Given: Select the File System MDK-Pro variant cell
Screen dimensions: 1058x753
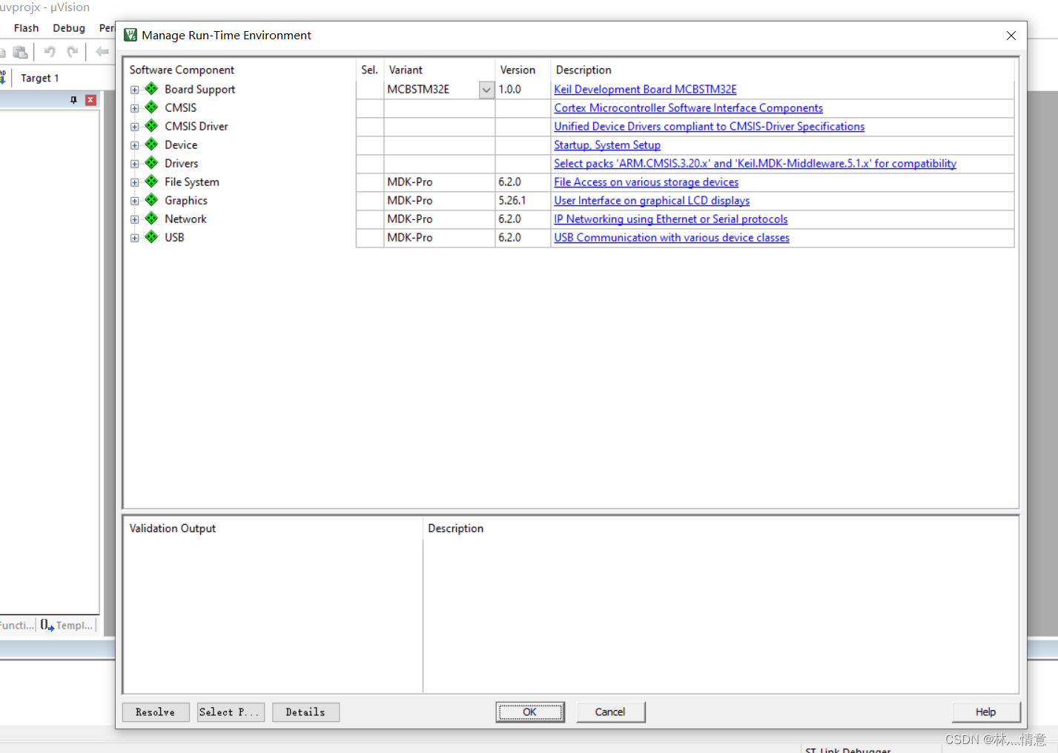Looking at the screenshot, I should coord(439,182).
